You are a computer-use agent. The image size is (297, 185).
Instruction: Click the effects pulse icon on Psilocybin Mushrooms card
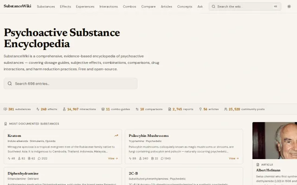(x=130, y=158)
